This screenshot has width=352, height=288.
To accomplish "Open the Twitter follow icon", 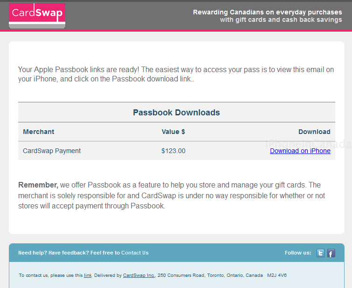I will point(320,253).
